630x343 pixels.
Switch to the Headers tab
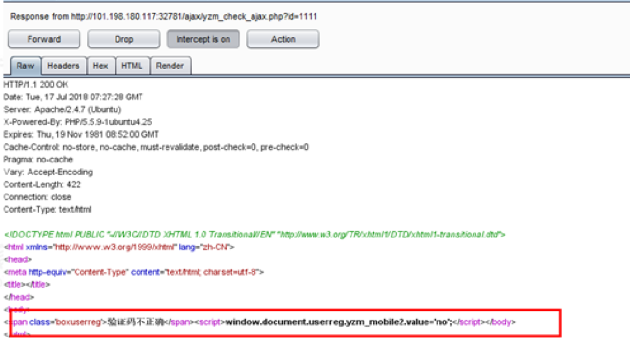pyautogui.click(x=63, y=66)
